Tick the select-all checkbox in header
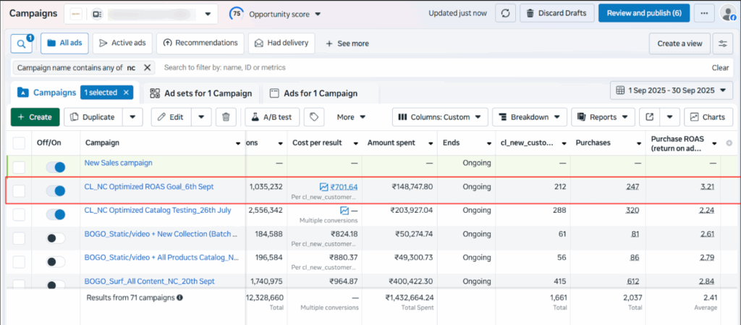Screen dimensions: 741x325 19,143
